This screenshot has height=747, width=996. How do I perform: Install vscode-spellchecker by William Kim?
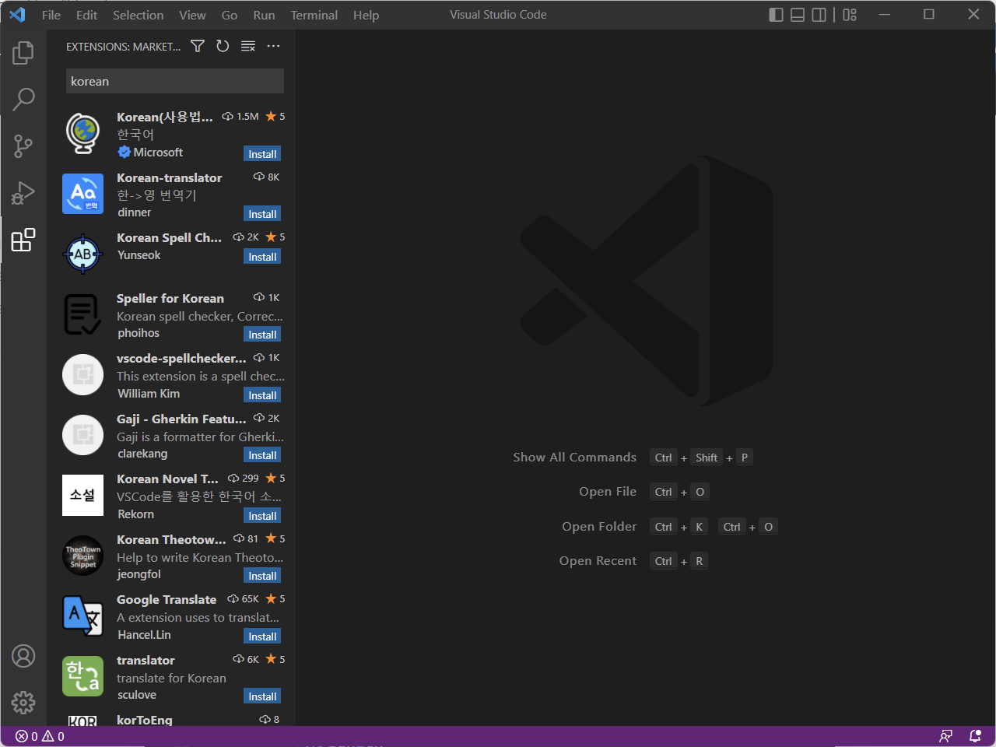pyautogui.click(x=262, y=395)
